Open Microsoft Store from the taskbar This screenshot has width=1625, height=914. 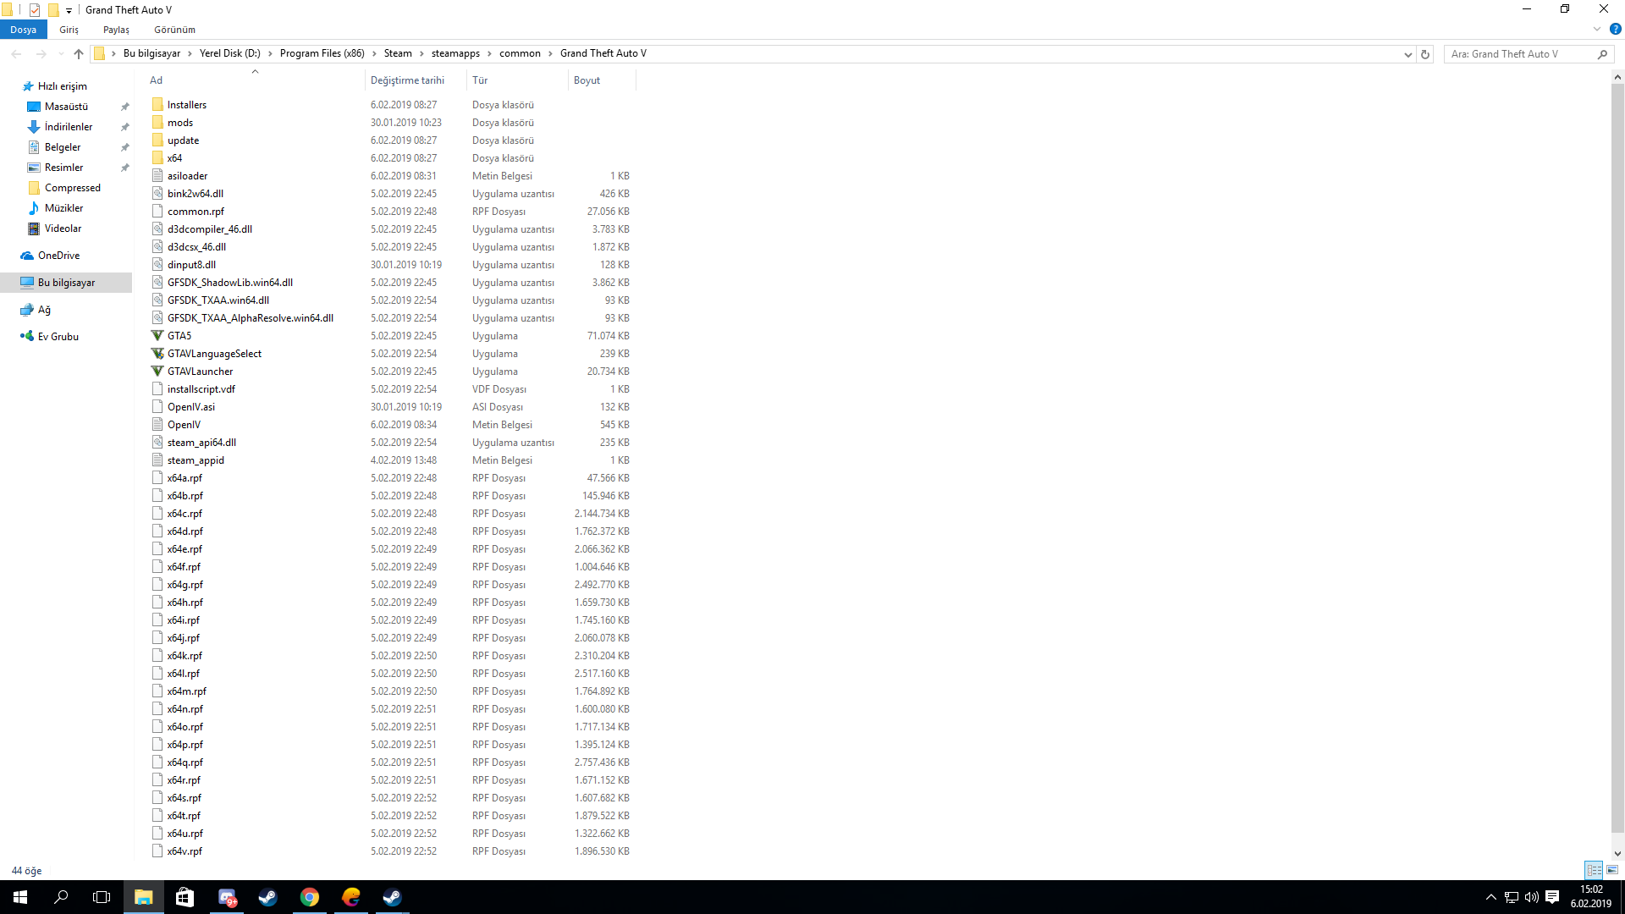(x=185, y=897)
